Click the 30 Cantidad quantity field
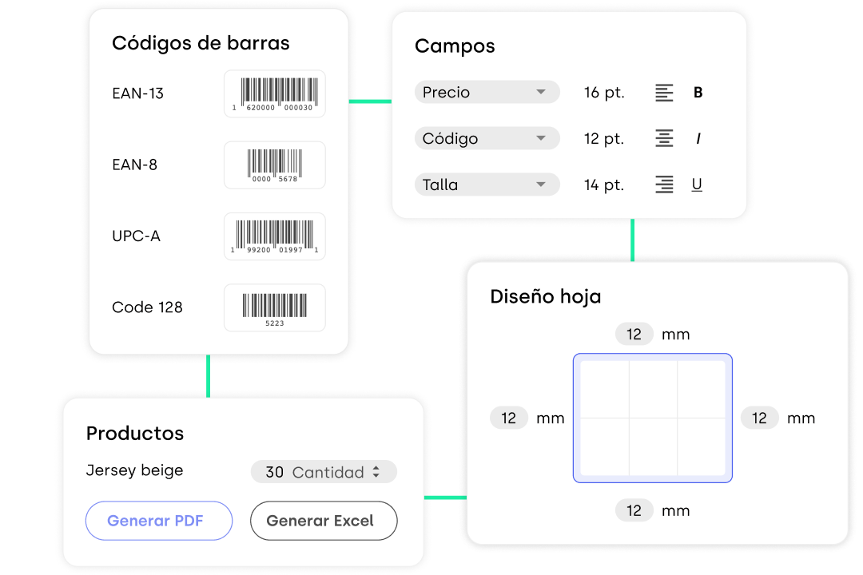This screenshot has width=863, height=575. coord(324,471)
